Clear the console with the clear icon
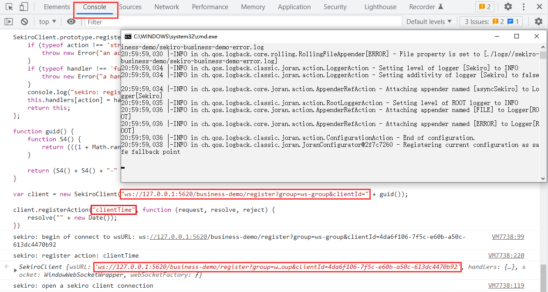Viewport: 548px width, 292px height. point(24,22)
